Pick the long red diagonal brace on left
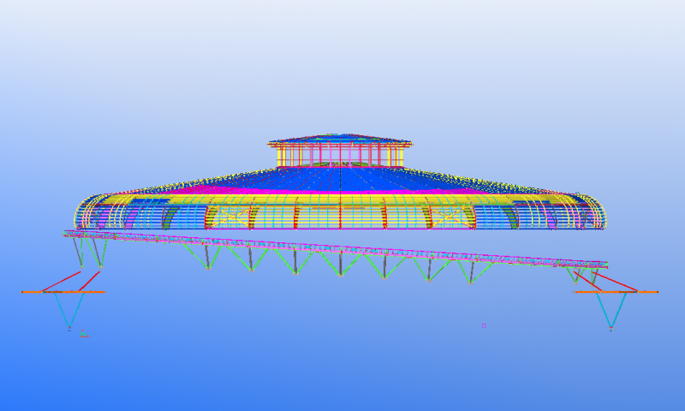 61,281
